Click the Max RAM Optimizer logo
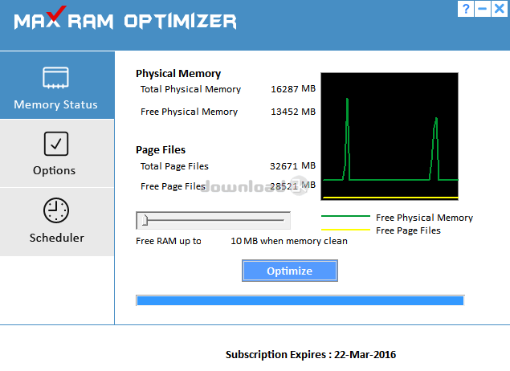The height and width of the screenshot is (371, 510). tap(125, 18)
